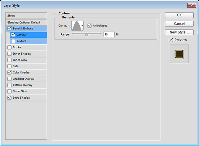Uncheck the Drop Shadow checkbox
The image size is (199, 146).
9,98
